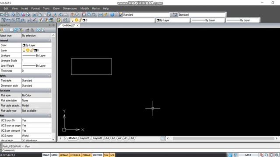The image size is (280, 157).
Task: Click the text style icon before first Standard box
Action: click(119, 14)
